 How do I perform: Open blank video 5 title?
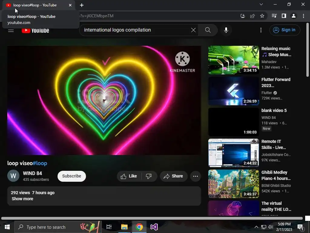click(274, 110)
